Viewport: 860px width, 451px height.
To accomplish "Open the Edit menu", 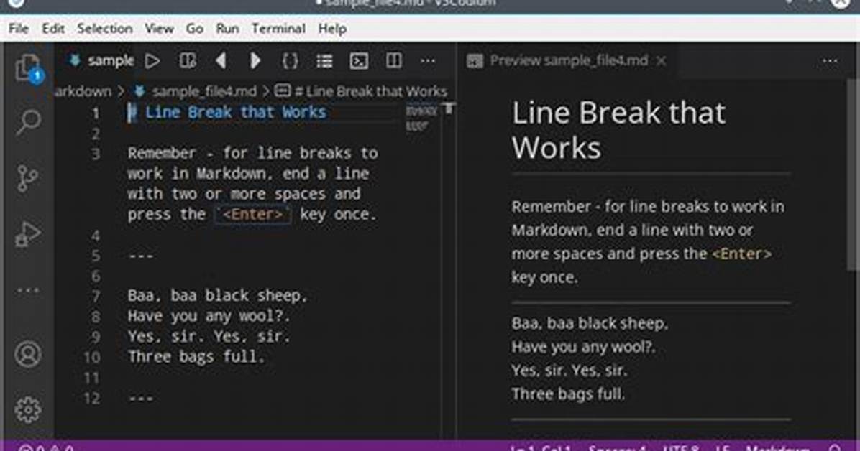I will point(53,29).
